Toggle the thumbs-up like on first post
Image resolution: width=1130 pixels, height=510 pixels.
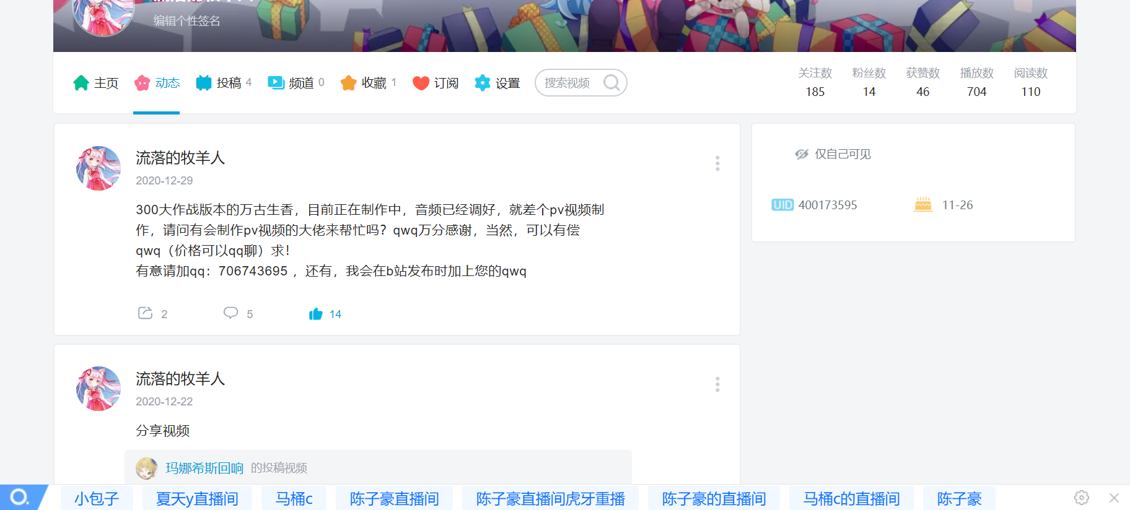tap(316, 314)
